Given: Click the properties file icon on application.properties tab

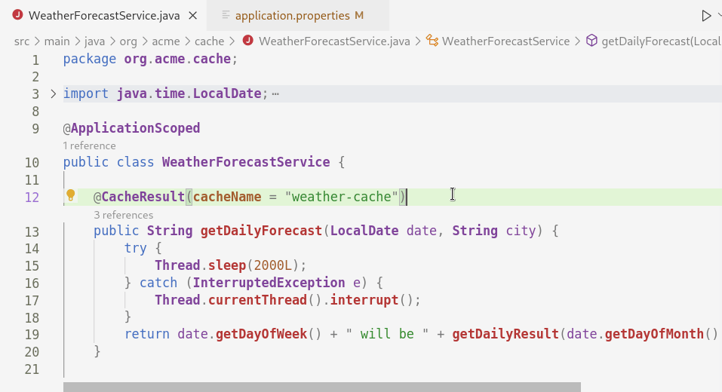Looking at the screenshot, I should [226, 15].
